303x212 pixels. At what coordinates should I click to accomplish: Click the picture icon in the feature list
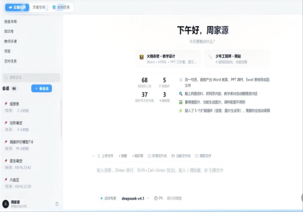181,102
